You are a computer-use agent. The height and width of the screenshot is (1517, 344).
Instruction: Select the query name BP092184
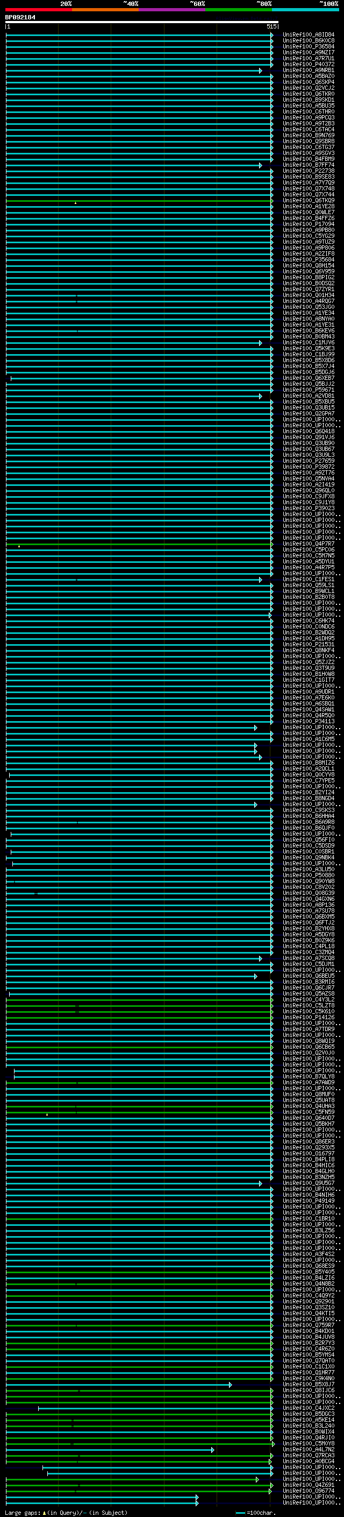click(x=20, y=17)
